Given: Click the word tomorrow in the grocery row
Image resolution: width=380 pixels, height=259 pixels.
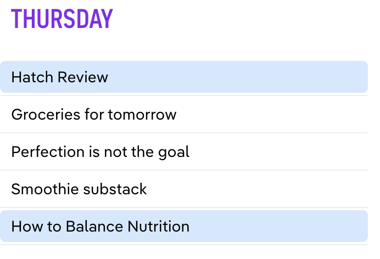Looking at the screenshot, I should [x=142, y=114].
